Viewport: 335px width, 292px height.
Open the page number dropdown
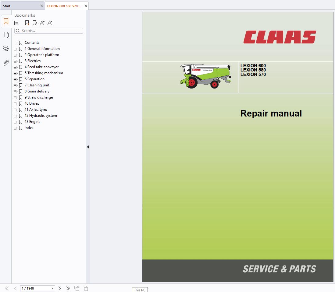52,288
